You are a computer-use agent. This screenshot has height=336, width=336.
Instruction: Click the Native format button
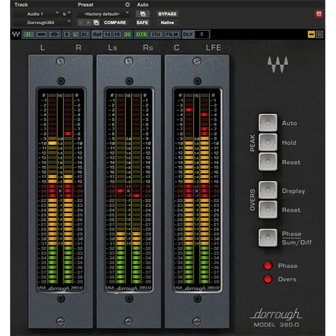tap(167, 22)
